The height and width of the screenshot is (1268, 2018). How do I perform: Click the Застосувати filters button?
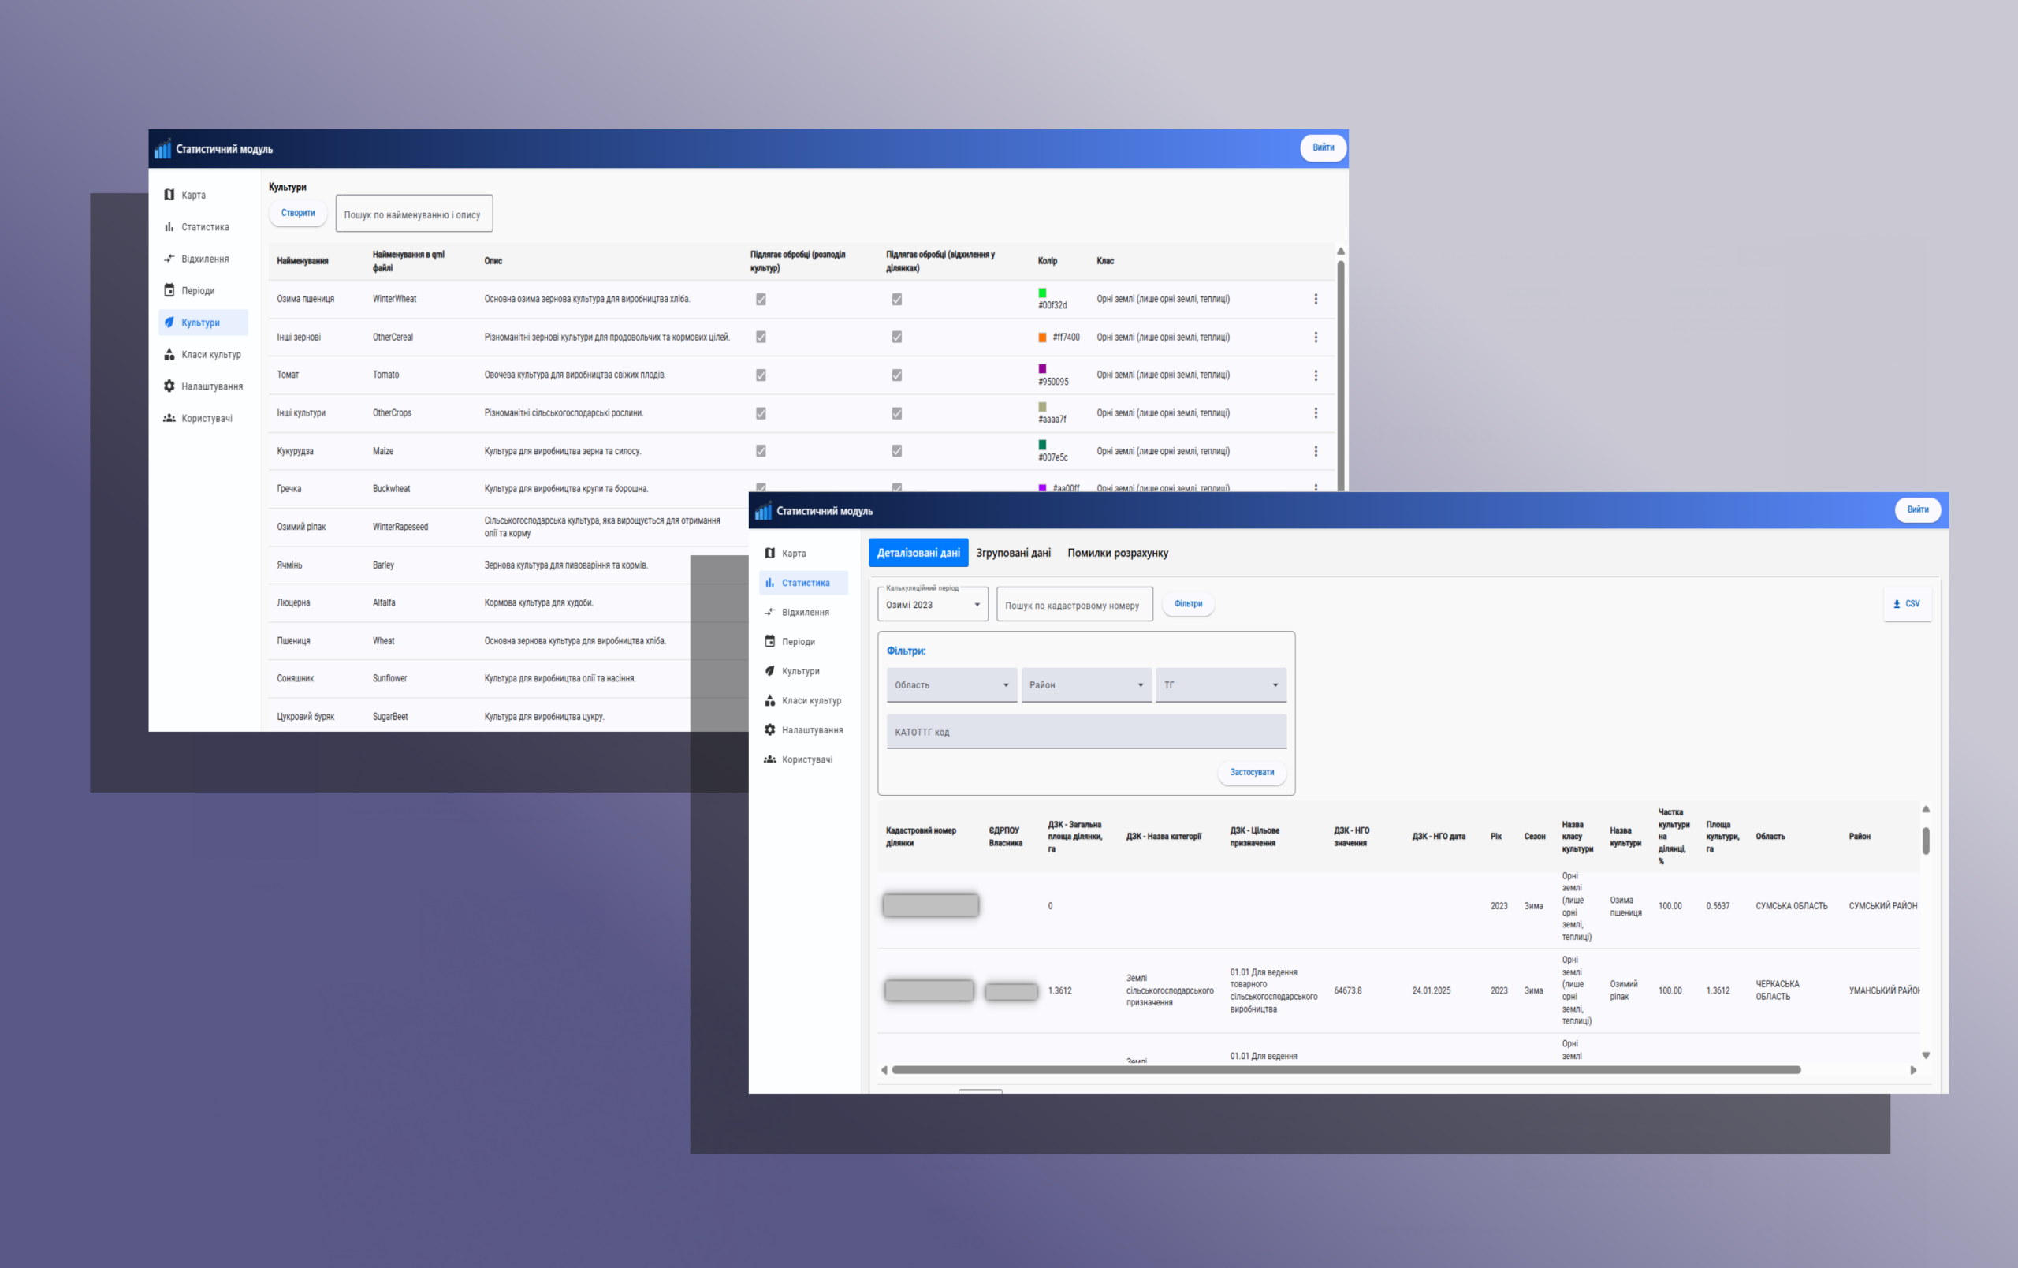[x=1251, y=772]
